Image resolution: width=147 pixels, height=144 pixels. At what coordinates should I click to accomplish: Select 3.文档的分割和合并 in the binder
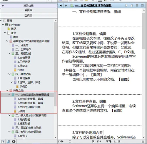pos(29,107)
